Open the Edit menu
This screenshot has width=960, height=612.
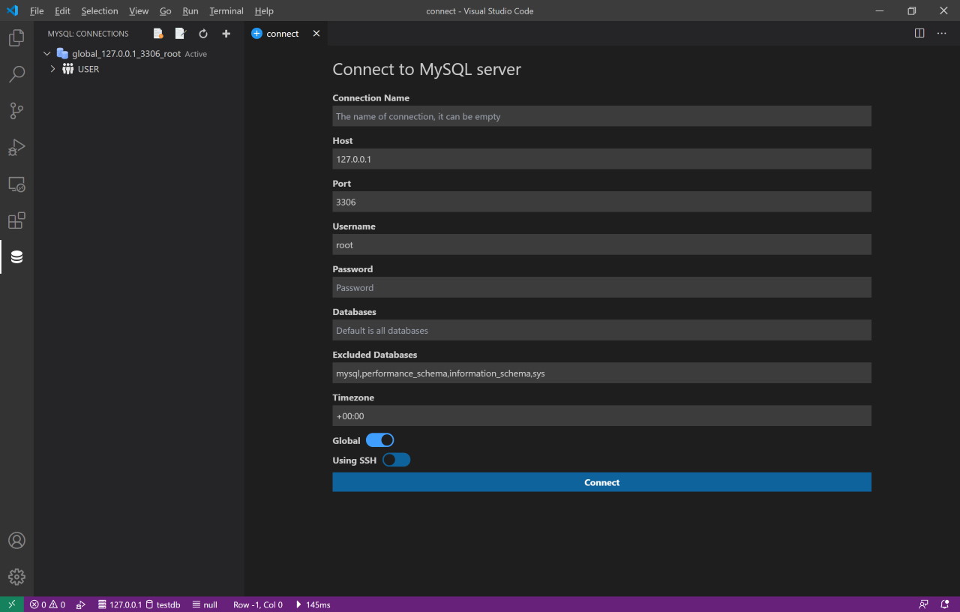62,10
